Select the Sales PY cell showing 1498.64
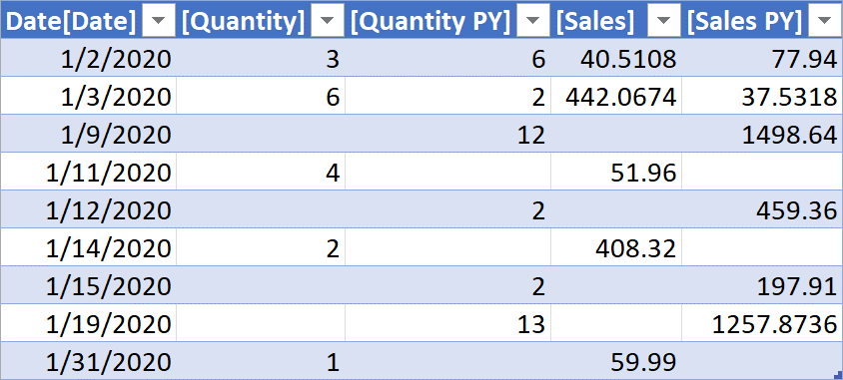The height and width of the screenshot is (380, 843). coord(762,134)
